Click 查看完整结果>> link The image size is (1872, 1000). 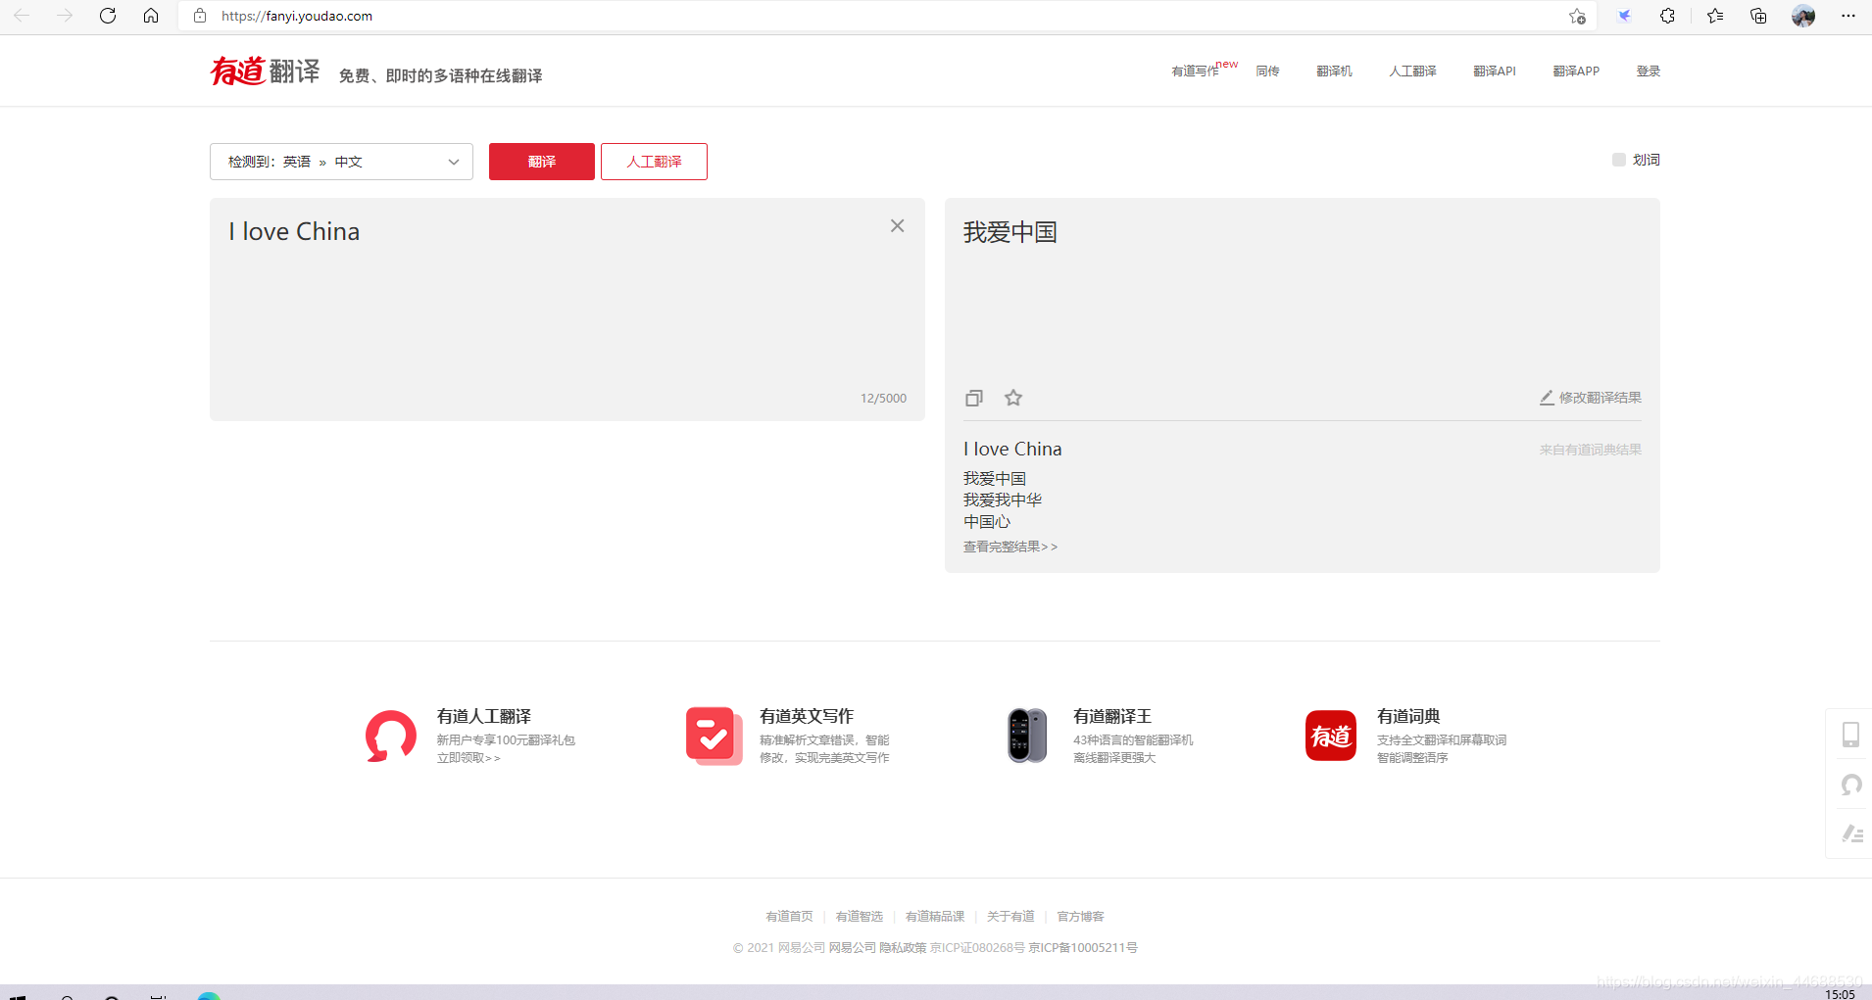[x=1010, y=547]
